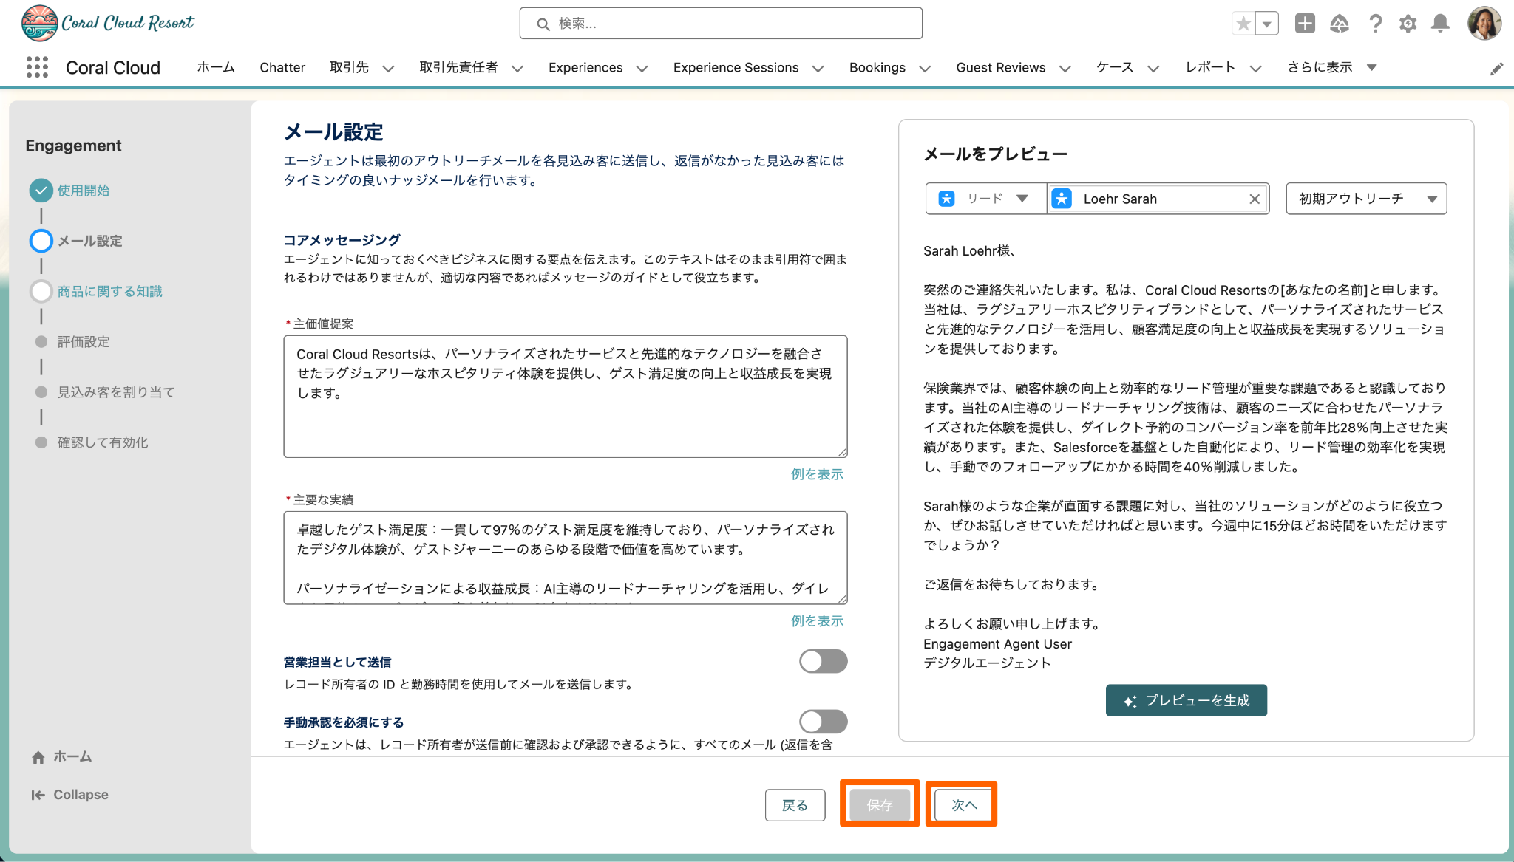
Task: Open the 初期アウトリーチ email type dropdown
Action: pos(1366,199)
